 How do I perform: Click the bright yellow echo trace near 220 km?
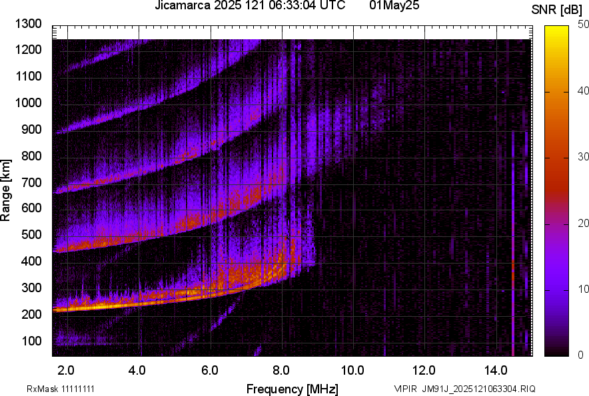pyautogui.click(x=100, y=307)
